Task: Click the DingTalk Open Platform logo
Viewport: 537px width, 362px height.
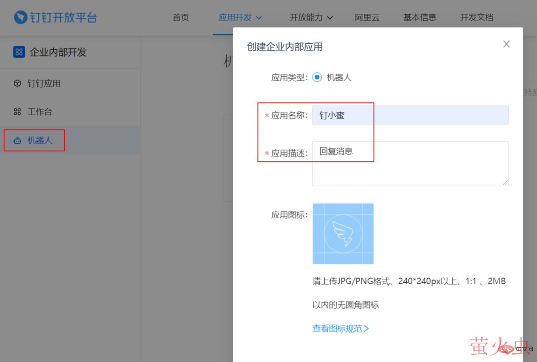Action: point(55,17)
